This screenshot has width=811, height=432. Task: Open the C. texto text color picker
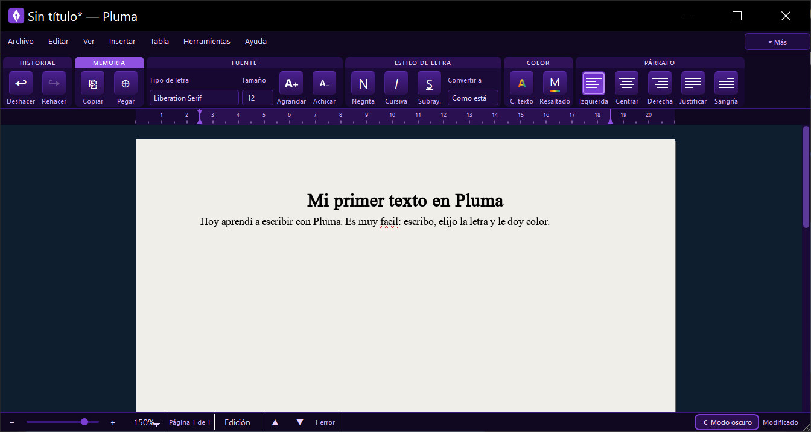[x=521, y=83]
